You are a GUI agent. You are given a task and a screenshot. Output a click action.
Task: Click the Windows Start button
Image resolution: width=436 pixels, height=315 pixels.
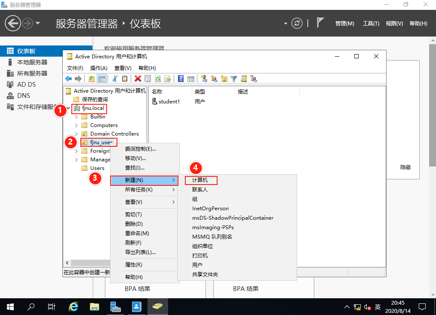coord(10,307)
